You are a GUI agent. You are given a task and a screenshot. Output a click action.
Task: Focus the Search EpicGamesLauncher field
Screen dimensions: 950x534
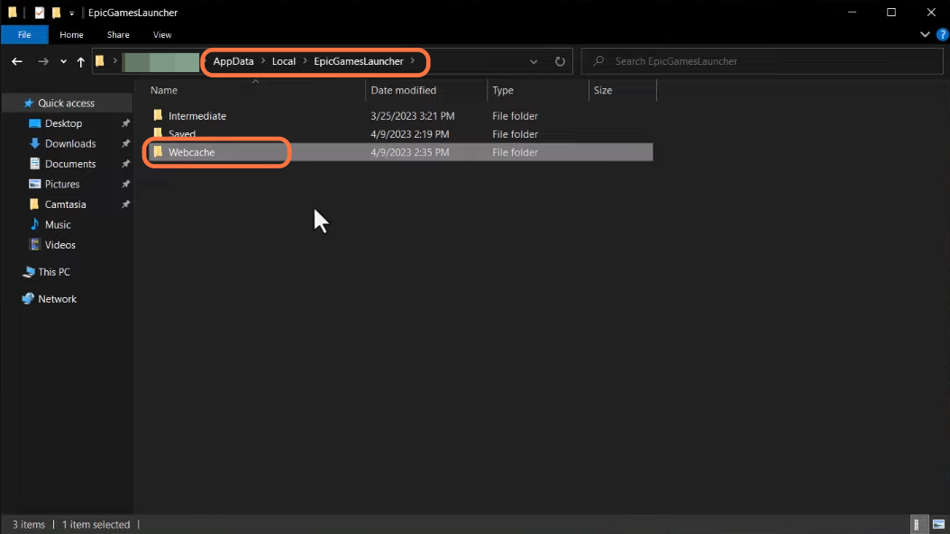763,61
